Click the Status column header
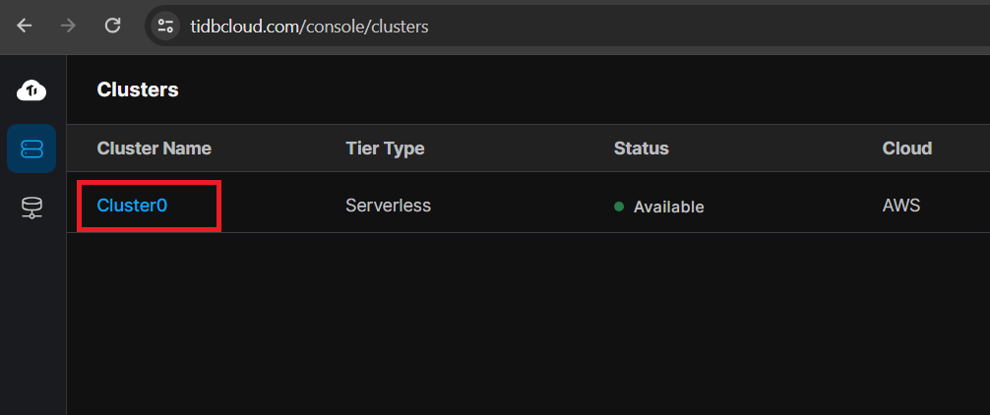 [641, 148]
